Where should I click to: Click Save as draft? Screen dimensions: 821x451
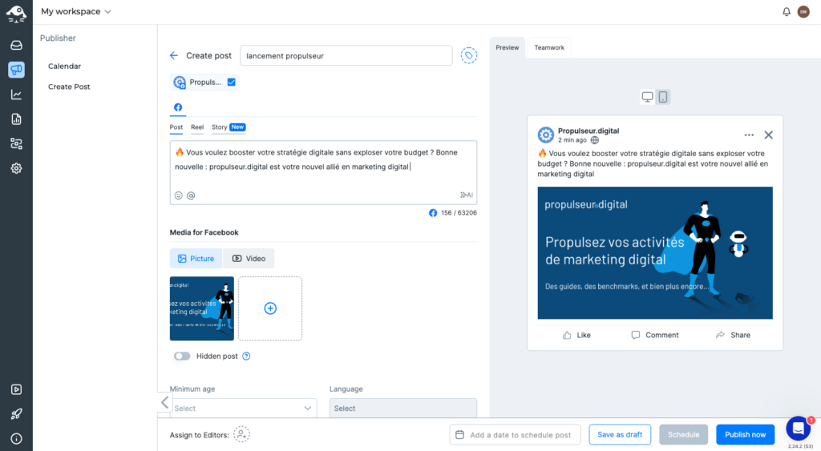click(620, 435)
